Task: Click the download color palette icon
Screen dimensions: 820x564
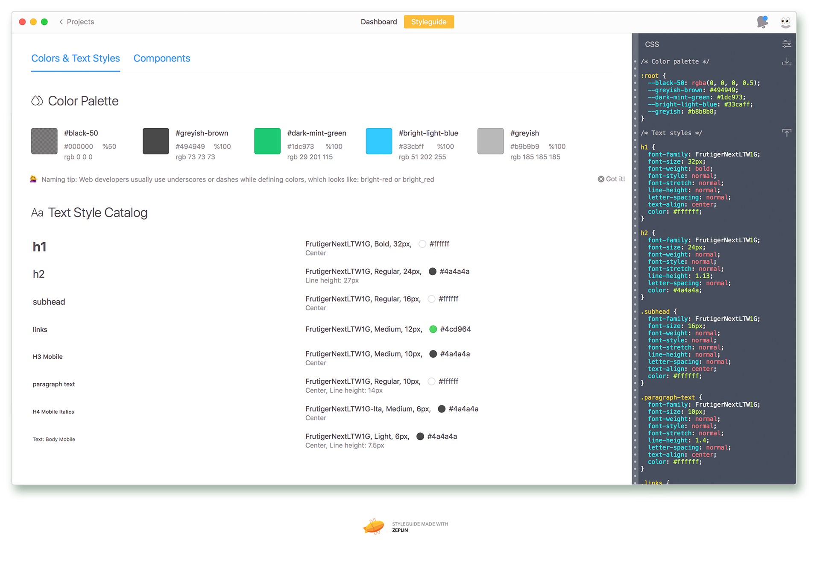Action: 787,62
